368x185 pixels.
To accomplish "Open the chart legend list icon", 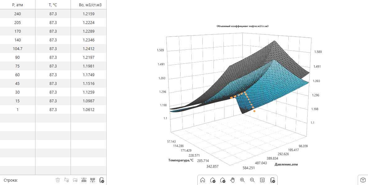I will pyautogui.click(x=262, y=180).
